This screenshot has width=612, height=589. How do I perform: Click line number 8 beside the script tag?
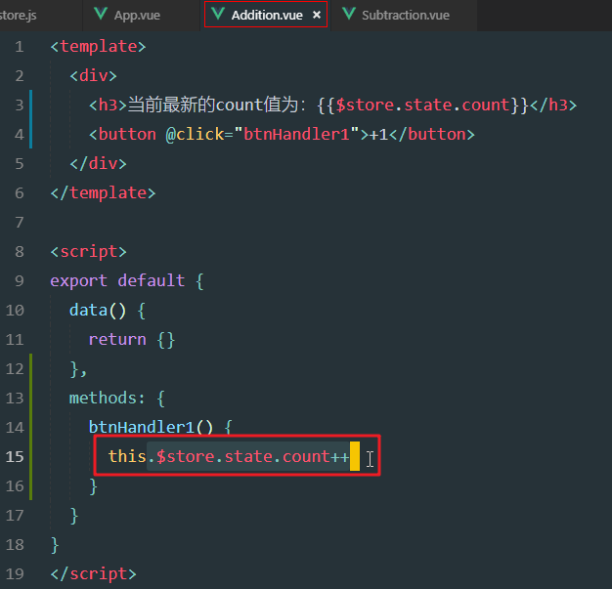(x=20, y=251)
